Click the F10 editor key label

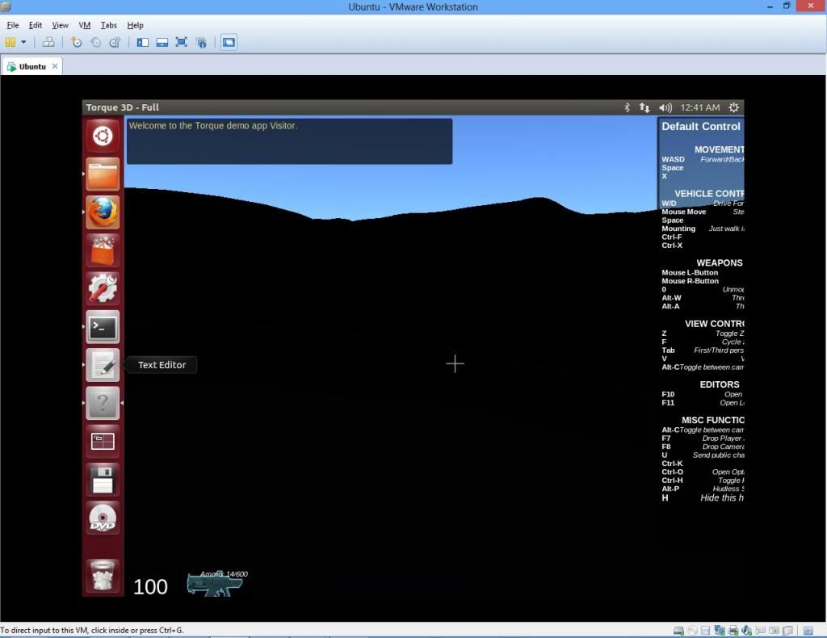(668, 394)
